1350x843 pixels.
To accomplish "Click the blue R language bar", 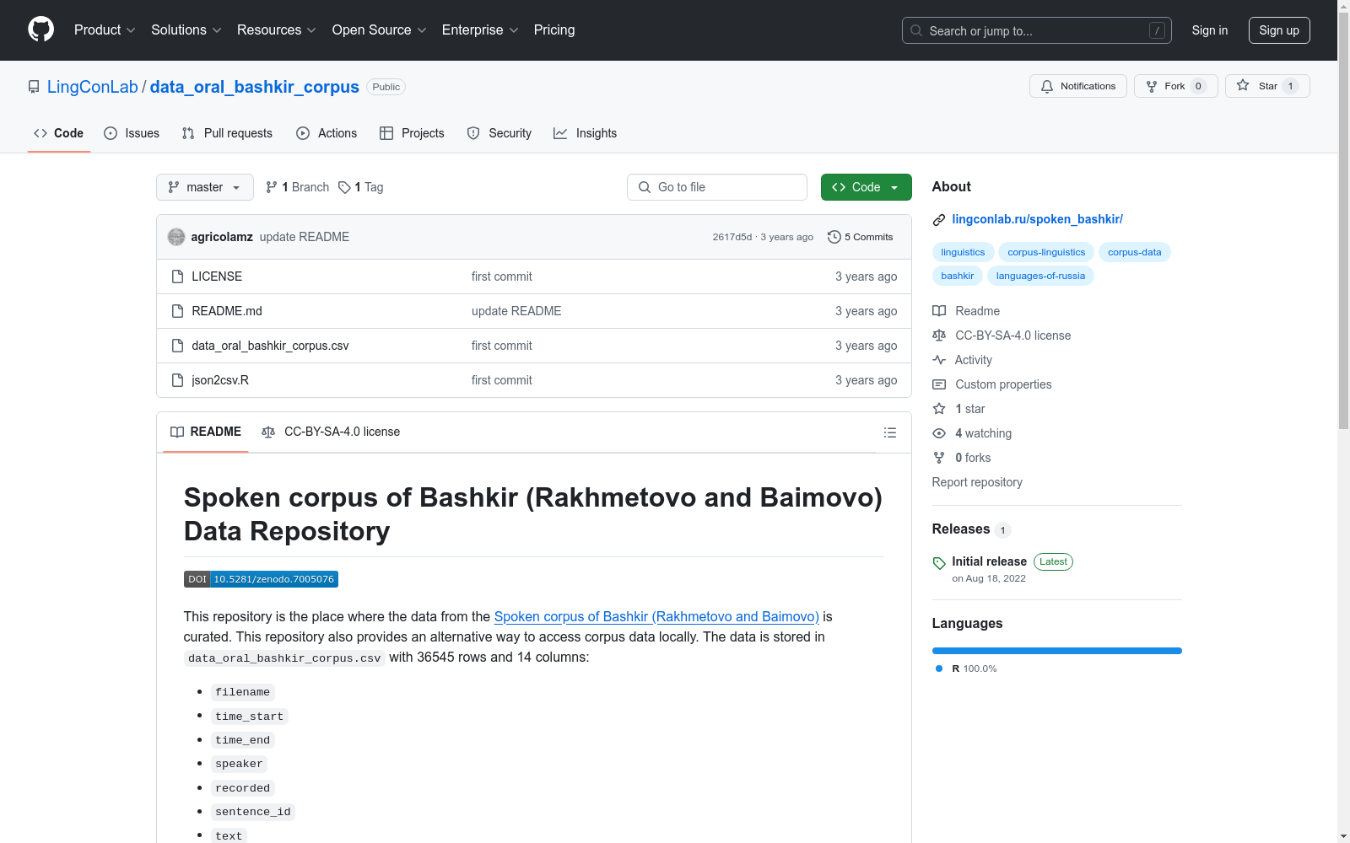I will pyautogui.click(x=1056, y=651).
